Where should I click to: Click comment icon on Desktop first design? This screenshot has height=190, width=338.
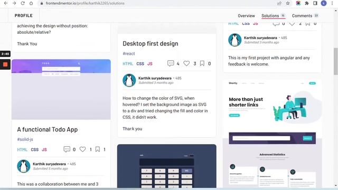click(171, 63)
